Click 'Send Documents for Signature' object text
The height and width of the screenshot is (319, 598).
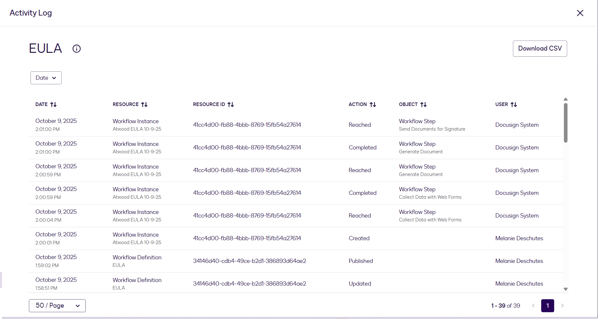coord(432,129)
